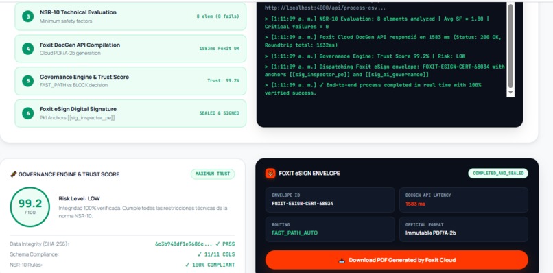Click the DocGen API Latency 1583 ms value

416,204
